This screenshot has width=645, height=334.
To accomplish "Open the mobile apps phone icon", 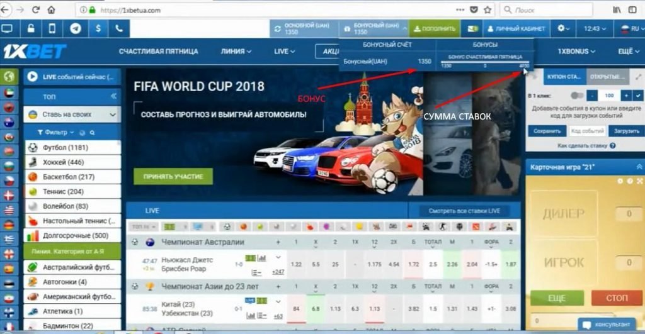I will (52, 28).
